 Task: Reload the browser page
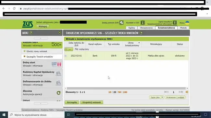click(14, 9)
